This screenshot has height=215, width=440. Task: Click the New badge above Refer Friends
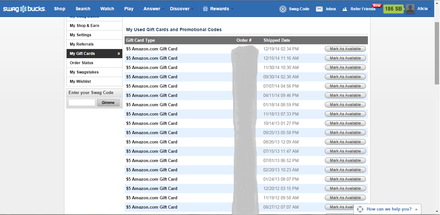[x=377, y=5]
